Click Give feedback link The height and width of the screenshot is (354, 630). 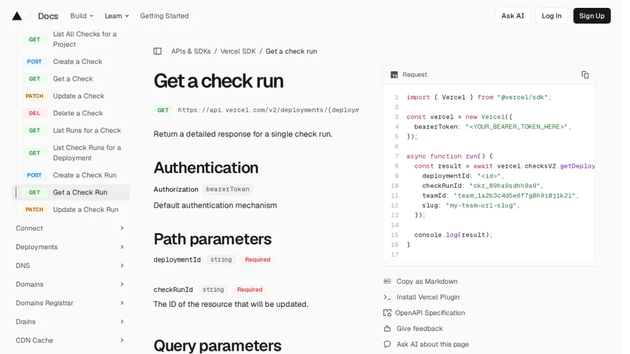point(419,329)
